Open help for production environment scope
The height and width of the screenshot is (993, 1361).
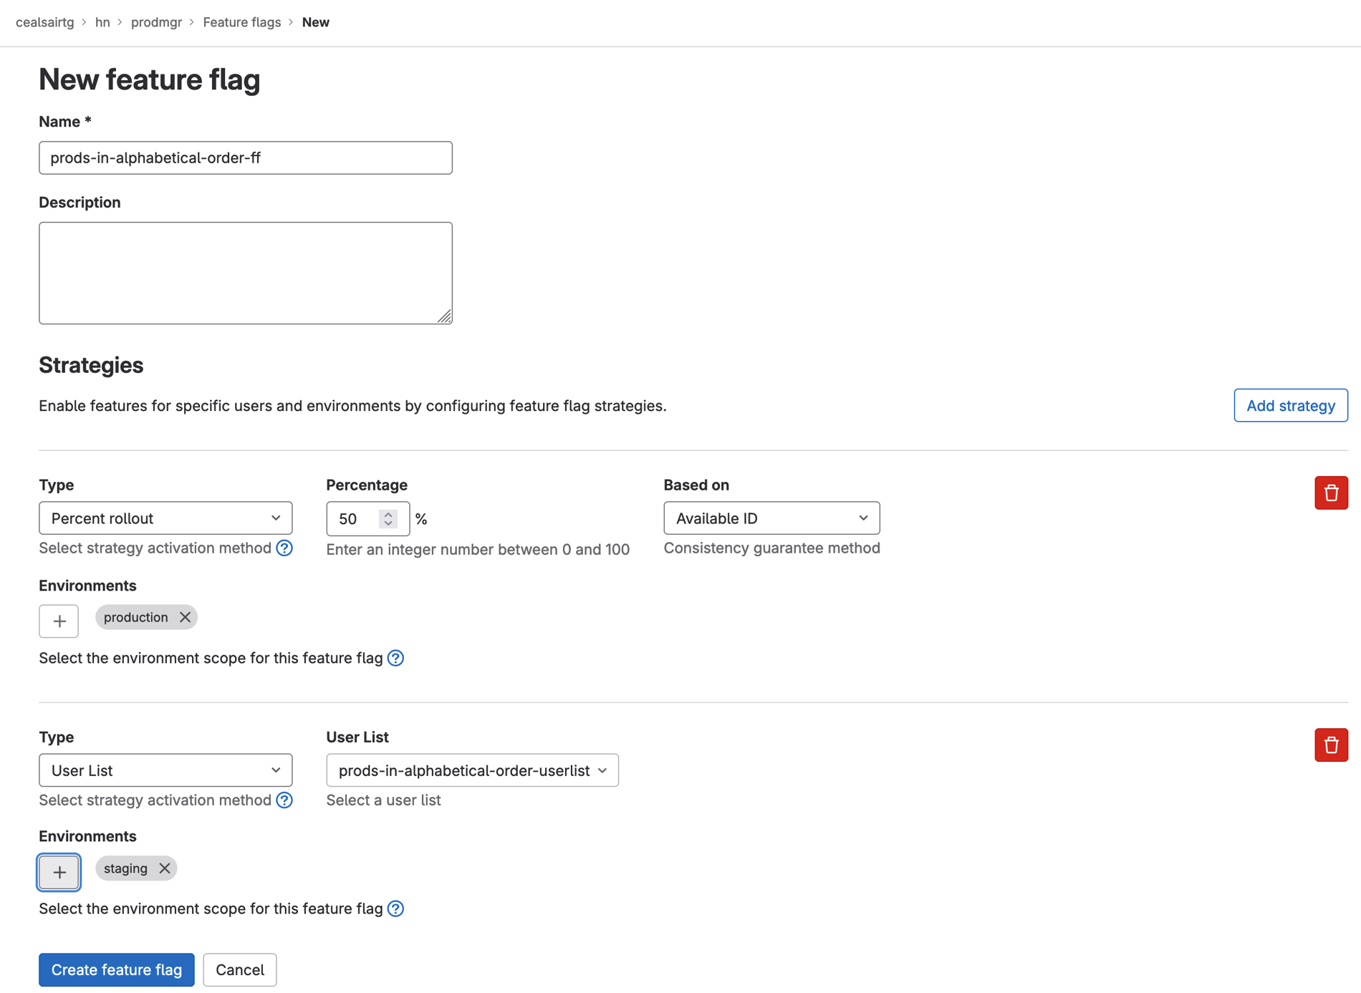395,658
